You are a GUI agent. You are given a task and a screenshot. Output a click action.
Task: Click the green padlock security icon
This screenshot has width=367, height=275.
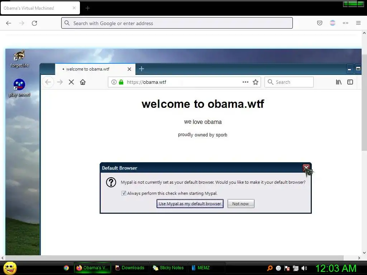[121, 82]
